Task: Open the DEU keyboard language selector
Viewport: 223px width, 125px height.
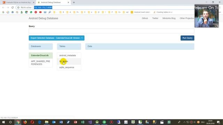Action: pos(203,122)
